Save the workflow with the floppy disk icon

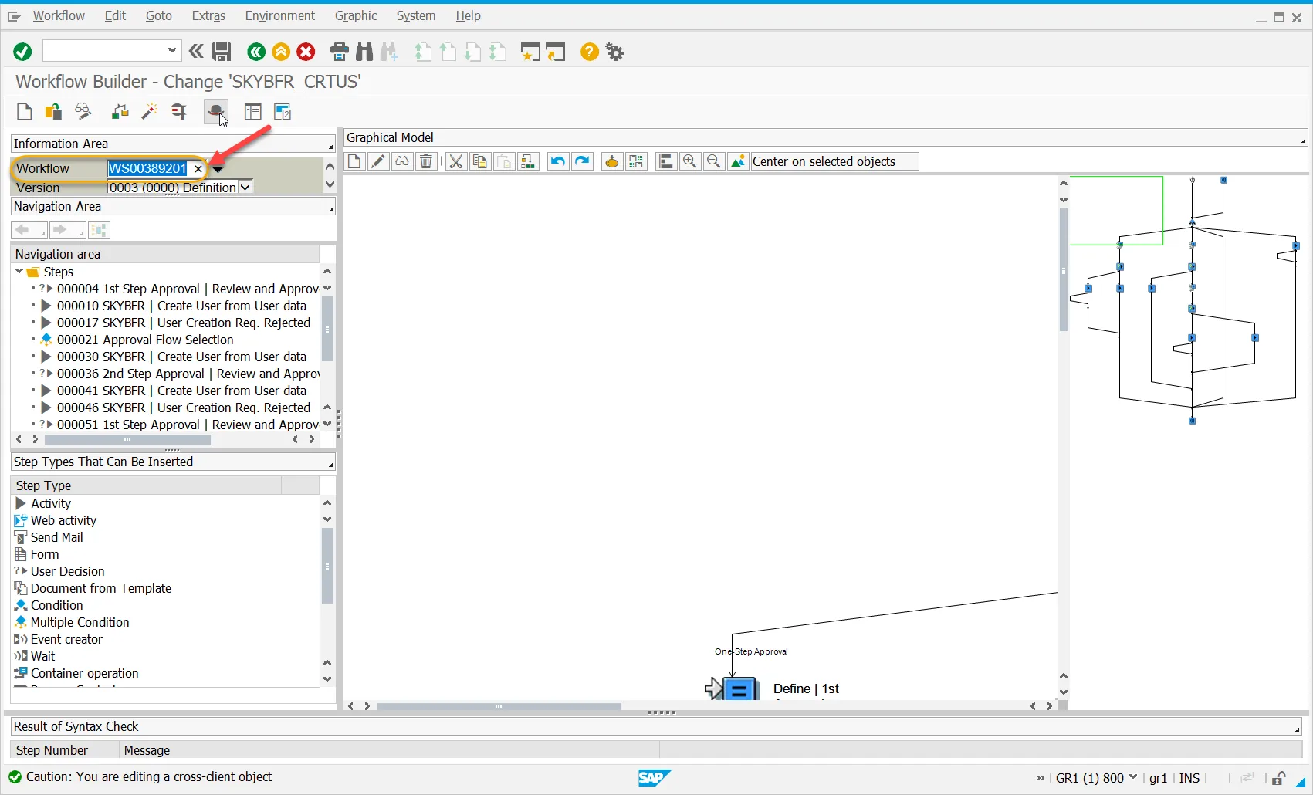coord(222,52)
